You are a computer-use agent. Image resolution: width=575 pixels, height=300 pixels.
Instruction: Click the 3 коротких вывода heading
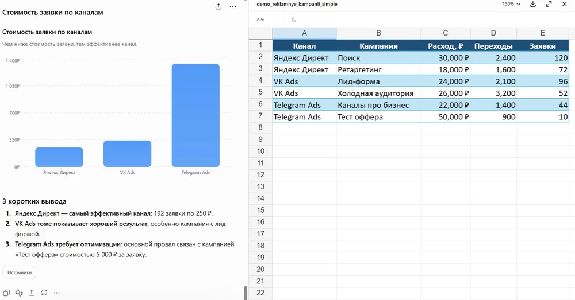(x=34, y=201)
